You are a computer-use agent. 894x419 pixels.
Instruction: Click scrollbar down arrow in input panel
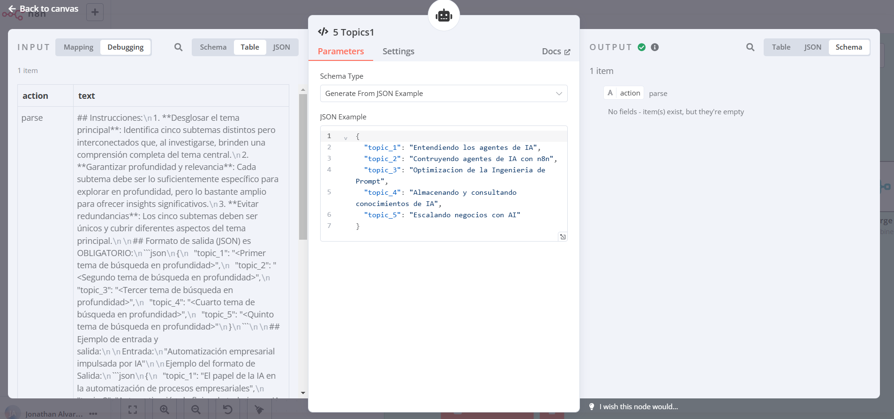coord(303,393)
